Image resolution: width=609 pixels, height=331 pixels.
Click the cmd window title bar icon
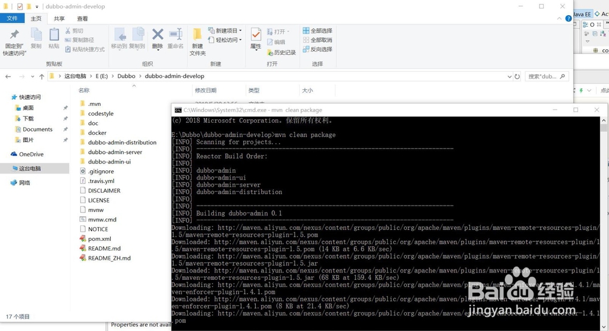coord(178,110)
